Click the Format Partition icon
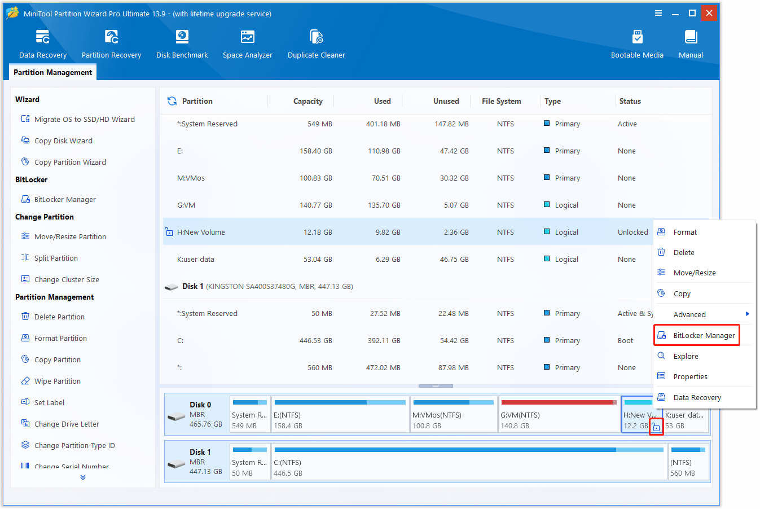The width and height of the screenshot is (760, 509). [25, 338]
